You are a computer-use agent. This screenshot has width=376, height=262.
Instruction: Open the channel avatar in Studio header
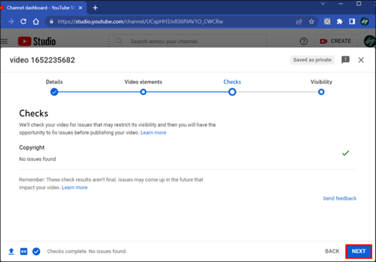369,41
